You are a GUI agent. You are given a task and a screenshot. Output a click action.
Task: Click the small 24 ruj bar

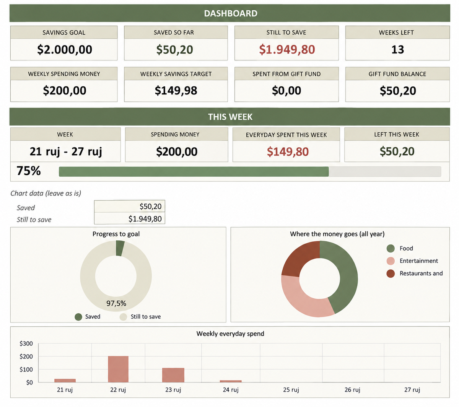pos(231,381)
